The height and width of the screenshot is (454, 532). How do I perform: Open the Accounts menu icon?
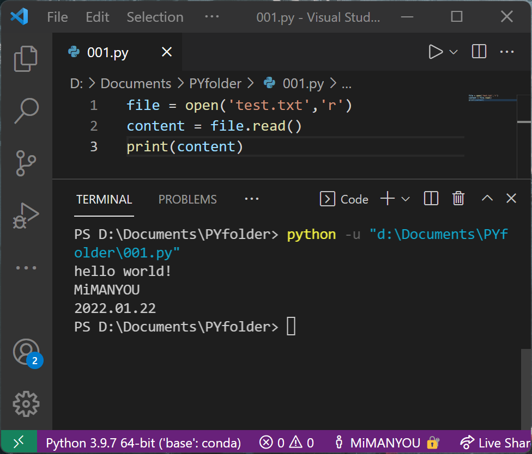coord(26,352)
